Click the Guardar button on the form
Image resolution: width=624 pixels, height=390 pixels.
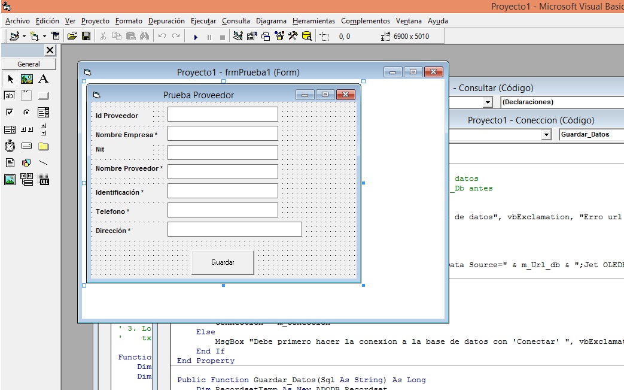[223, 262]
